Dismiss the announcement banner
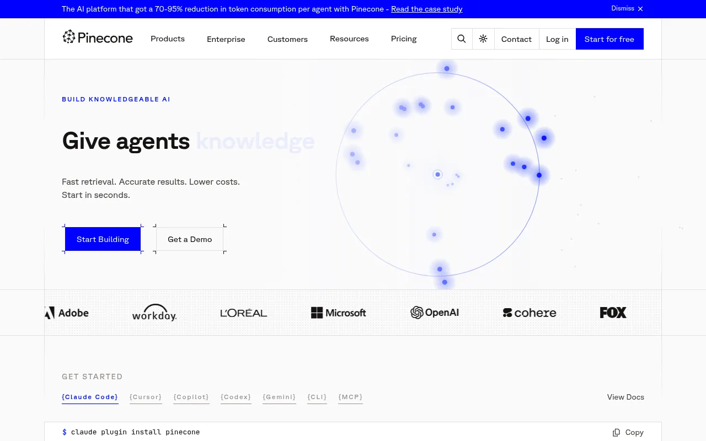 click(x=627, y=9)
